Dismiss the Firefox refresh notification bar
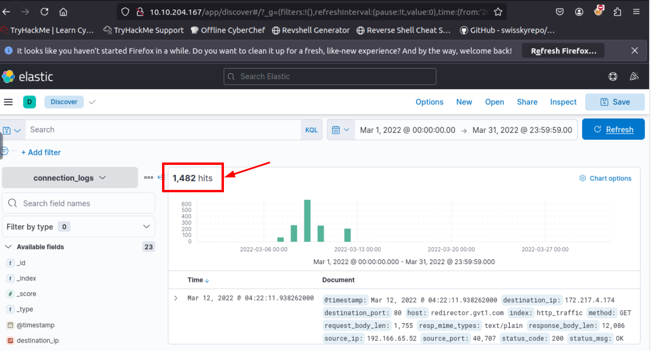 (x=634, y=51)
